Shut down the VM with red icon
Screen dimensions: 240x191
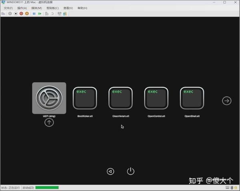21,14
